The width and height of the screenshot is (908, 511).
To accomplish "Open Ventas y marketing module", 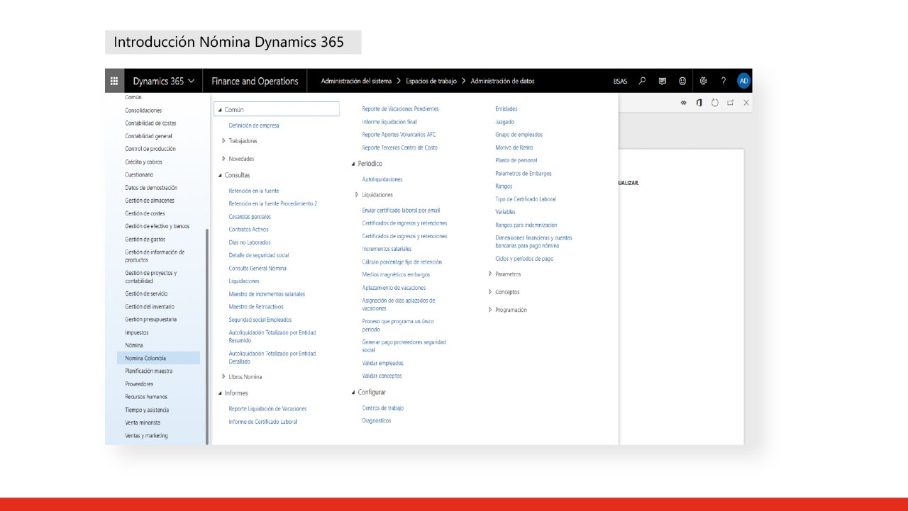I will point(146,436).
